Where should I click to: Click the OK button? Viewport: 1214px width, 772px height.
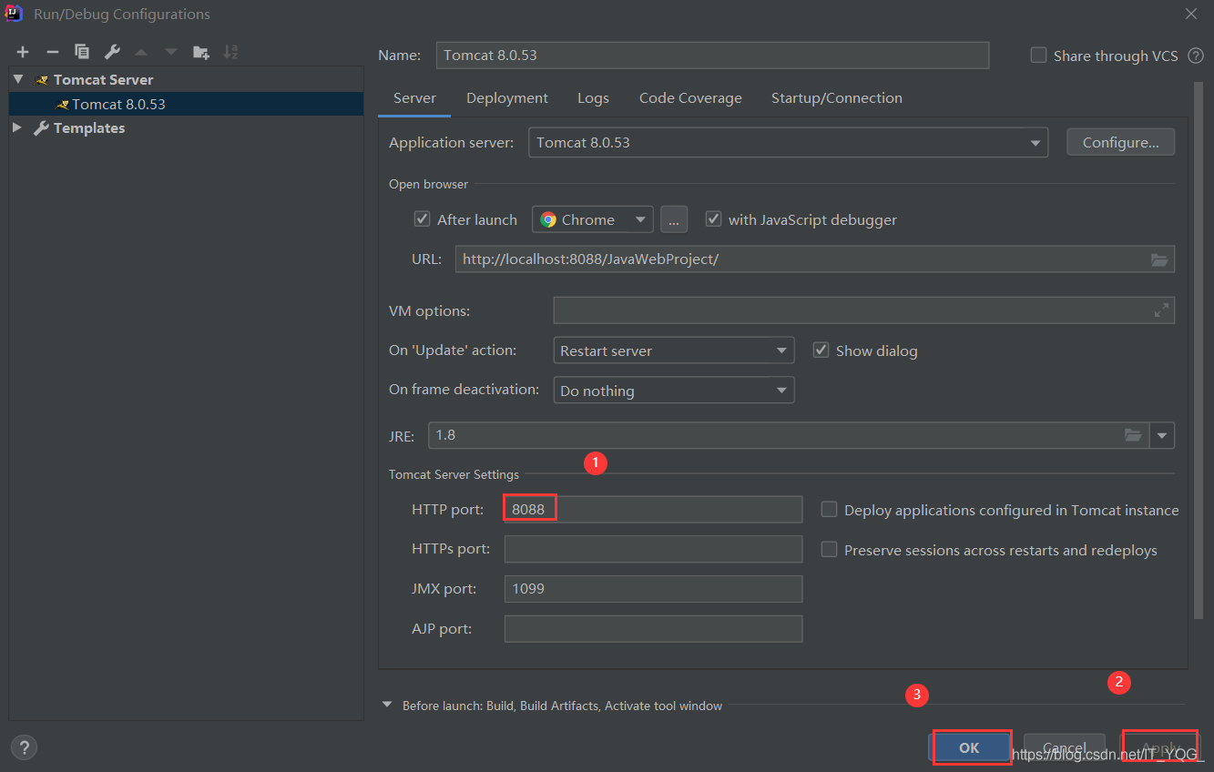pyautogui.click(x=969, y=747)
